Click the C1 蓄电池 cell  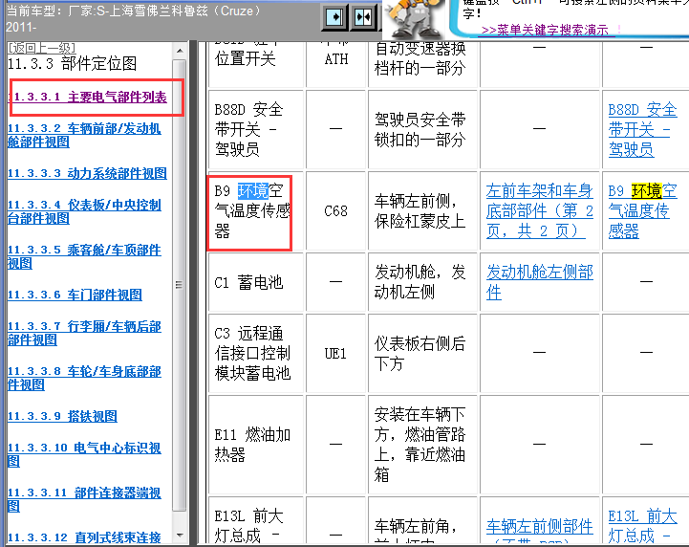(256, 282)
